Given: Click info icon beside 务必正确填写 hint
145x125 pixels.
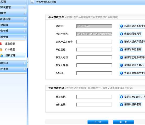Looking at the screenshot, I should pyautogui.click(x=121, y=73).
